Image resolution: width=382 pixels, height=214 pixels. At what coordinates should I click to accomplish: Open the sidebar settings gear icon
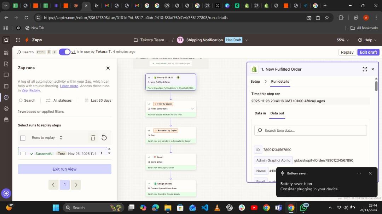pyautogui.click(x=6, y=108)
